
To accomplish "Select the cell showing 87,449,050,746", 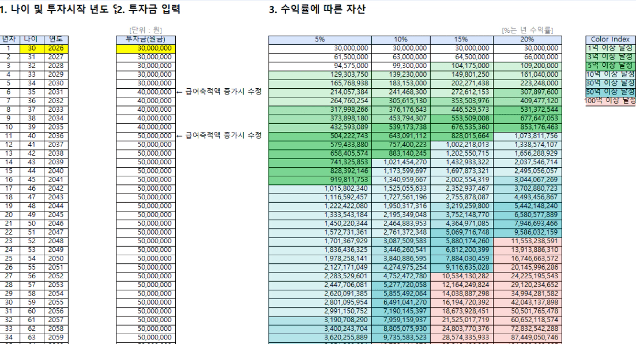I will 527,337.
